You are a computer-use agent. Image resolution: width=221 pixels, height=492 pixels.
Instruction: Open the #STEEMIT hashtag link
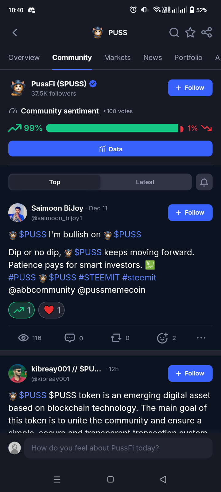(x=99, y=277)
